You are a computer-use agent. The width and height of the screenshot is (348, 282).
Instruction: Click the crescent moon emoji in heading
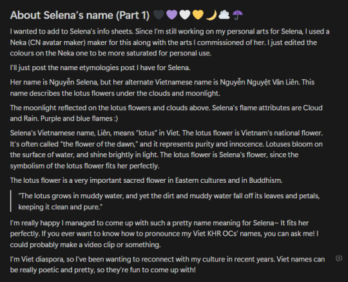tap(211, 15)
